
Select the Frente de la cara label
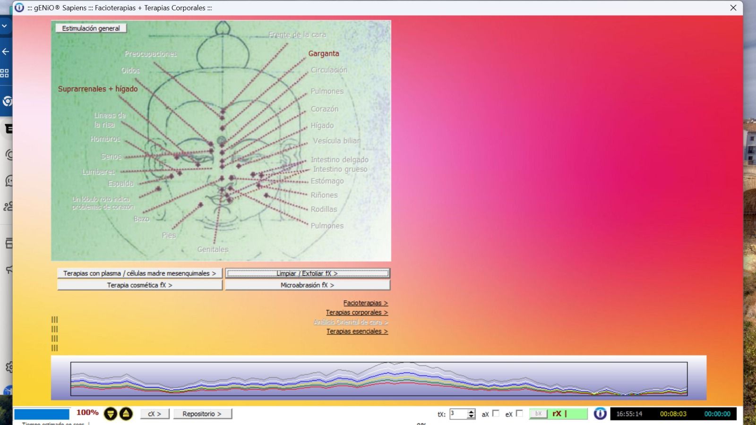coord(297,34)
